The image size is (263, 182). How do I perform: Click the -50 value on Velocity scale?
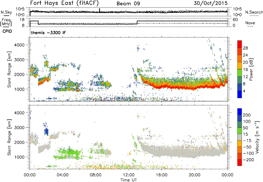point(247,147)
